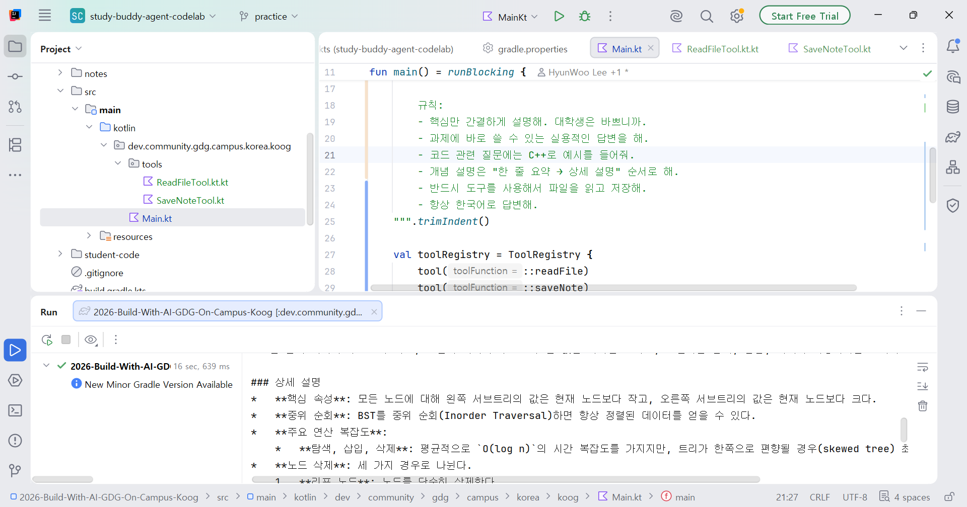Stop the running process in Run panel

(x=66, y=340)
